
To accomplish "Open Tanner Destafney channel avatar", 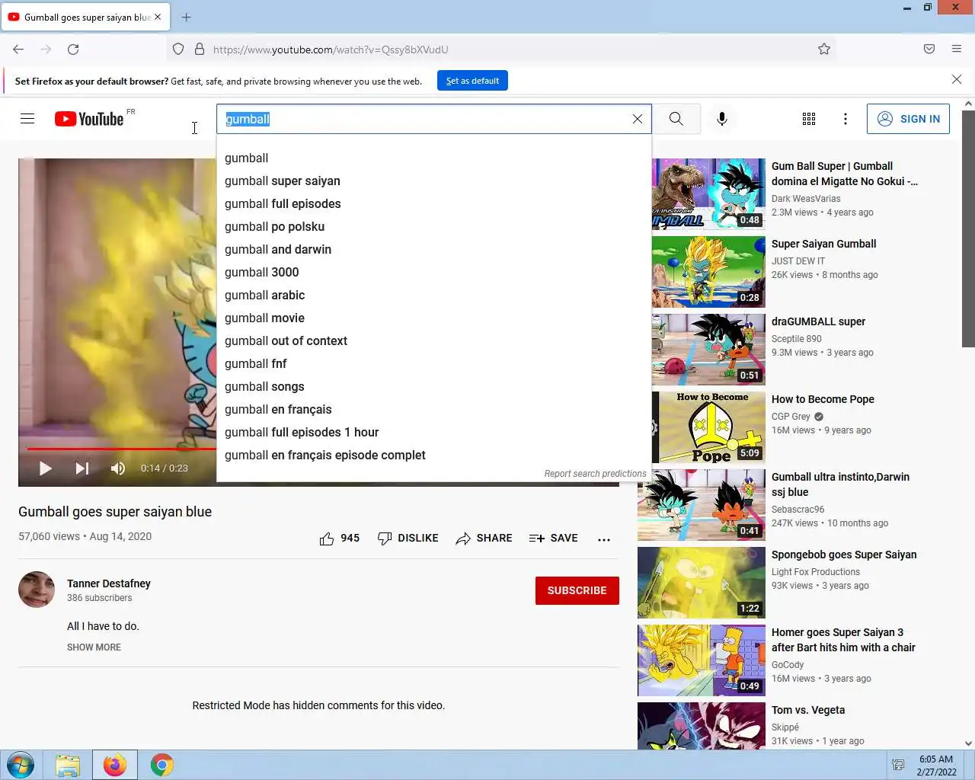I will (x=37, y=590).
